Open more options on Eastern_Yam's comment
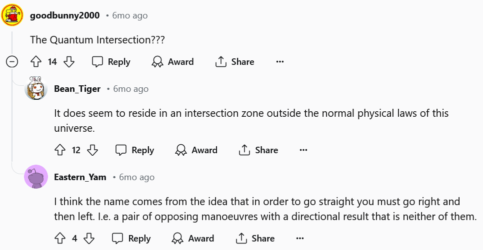The height and width of the screenshot is (250, 483). pyautogui.click(x=300, y=239)
